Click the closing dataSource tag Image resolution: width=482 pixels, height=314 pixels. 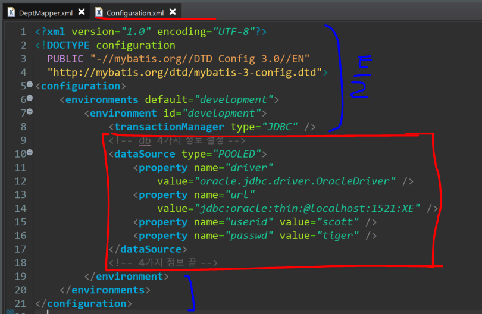pyautogui.click(x=148, y=249)
